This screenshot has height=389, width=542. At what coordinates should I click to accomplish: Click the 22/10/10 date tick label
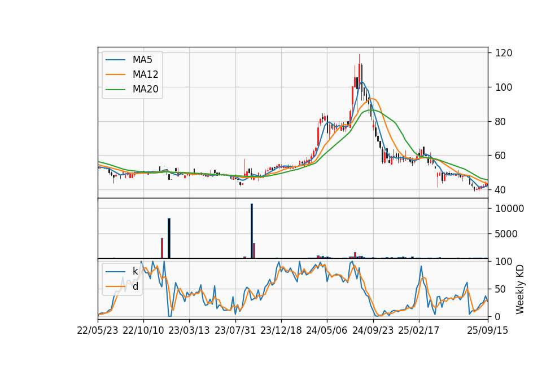[143, 330]
